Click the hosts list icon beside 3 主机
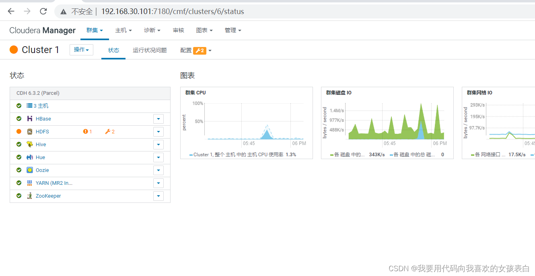 29,106
